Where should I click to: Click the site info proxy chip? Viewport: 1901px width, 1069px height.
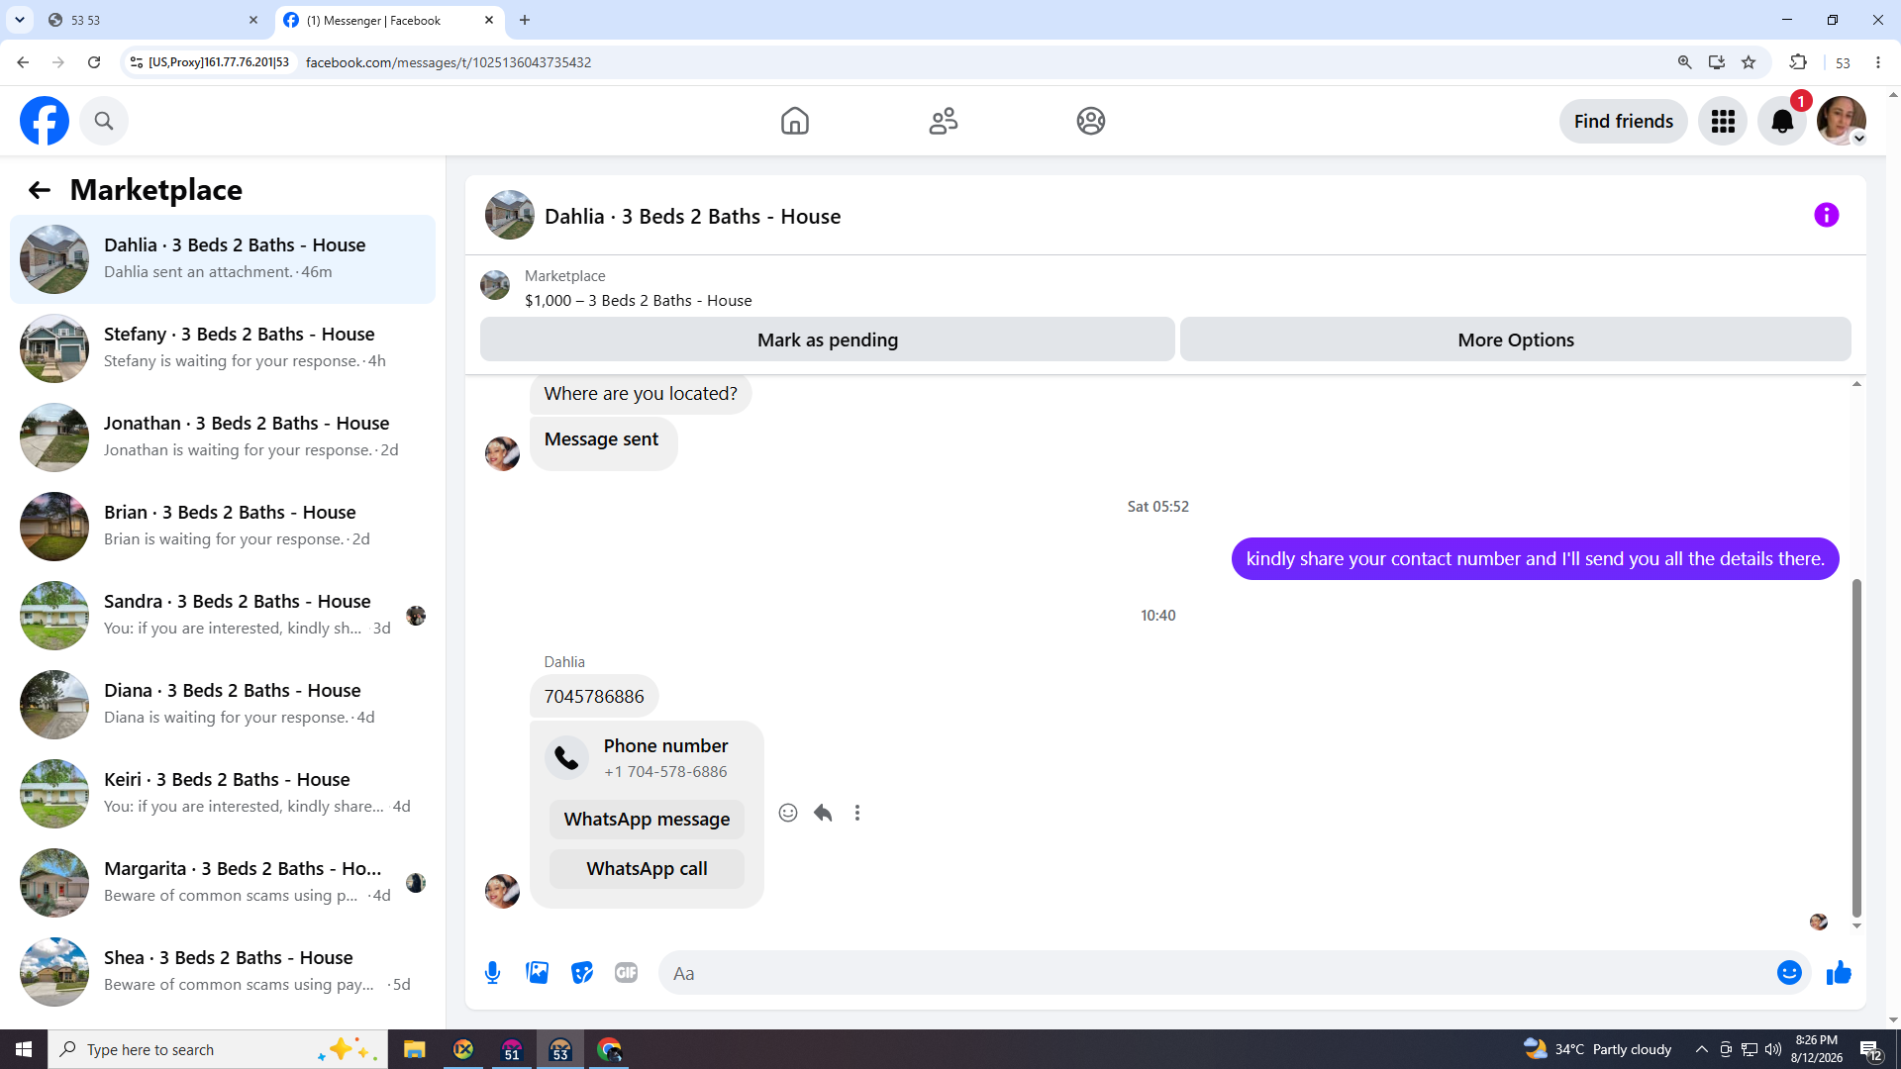210,62
